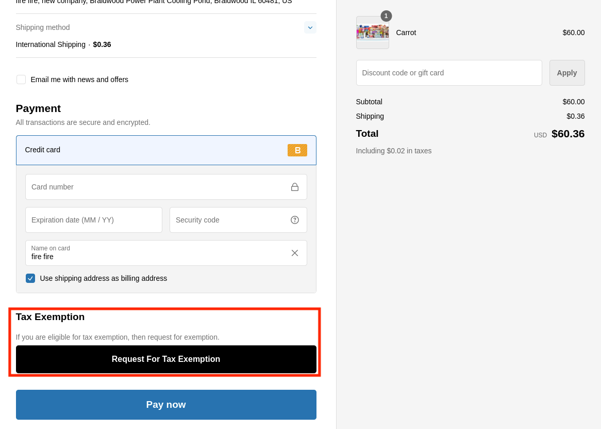Clear Name on card with X icon

tap(294, 253)
